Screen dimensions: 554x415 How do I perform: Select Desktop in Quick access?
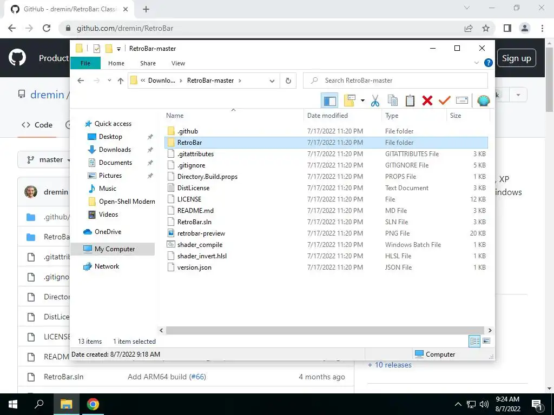pos(110,137)
